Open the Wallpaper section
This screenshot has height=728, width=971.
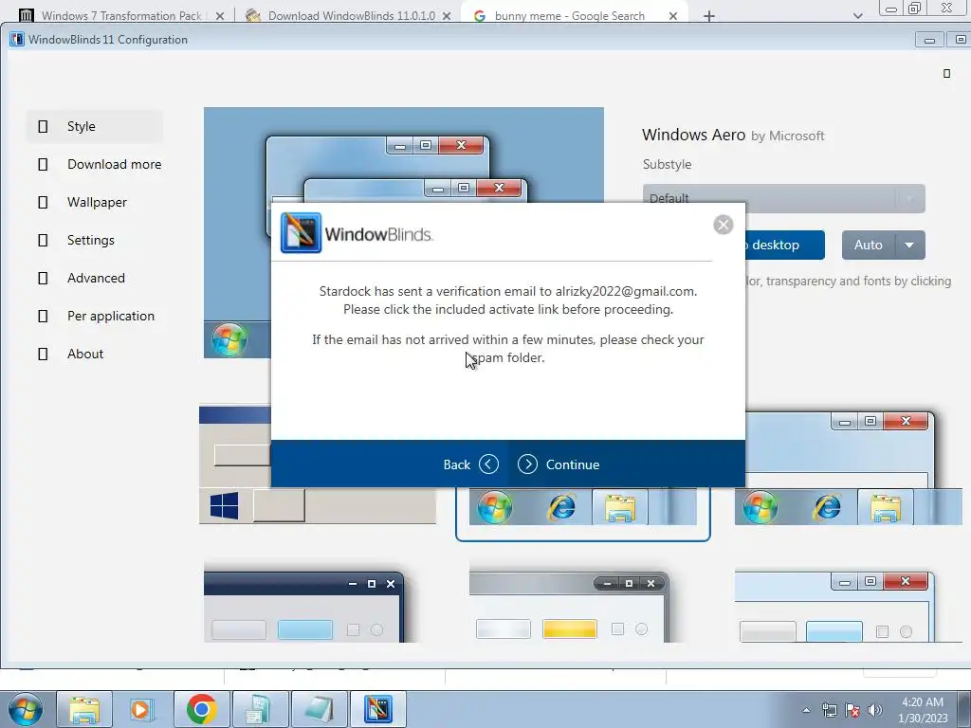95,202
